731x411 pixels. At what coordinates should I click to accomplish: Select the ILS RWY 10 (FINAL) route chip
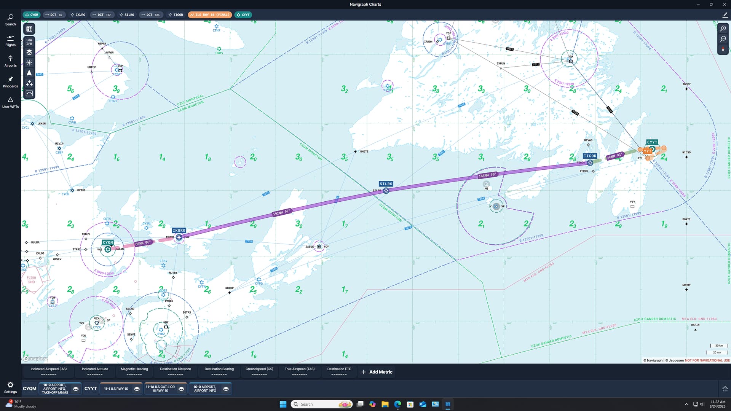pyautogui.click(x=210, y=15)
